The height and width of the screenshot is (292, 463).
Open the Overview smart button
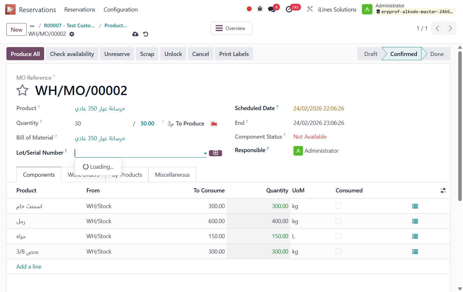pyautogui.click(x=231, y=28)
